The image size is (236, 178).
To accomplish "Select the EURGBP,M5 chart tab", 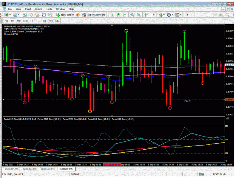I will [66, 169].
